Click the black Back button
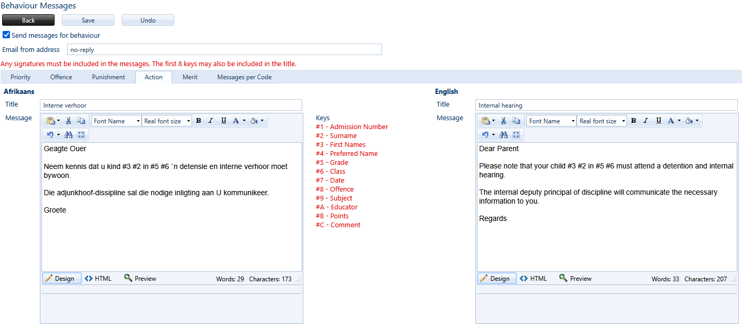742x328 pixels. [28, 20]
